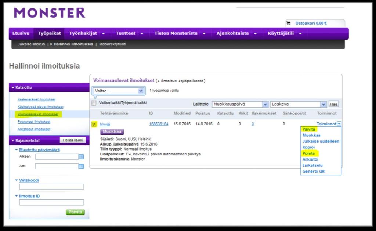Open the Myyjä job title link
Screen dimensions: 376x231
[x=105, y=124]
